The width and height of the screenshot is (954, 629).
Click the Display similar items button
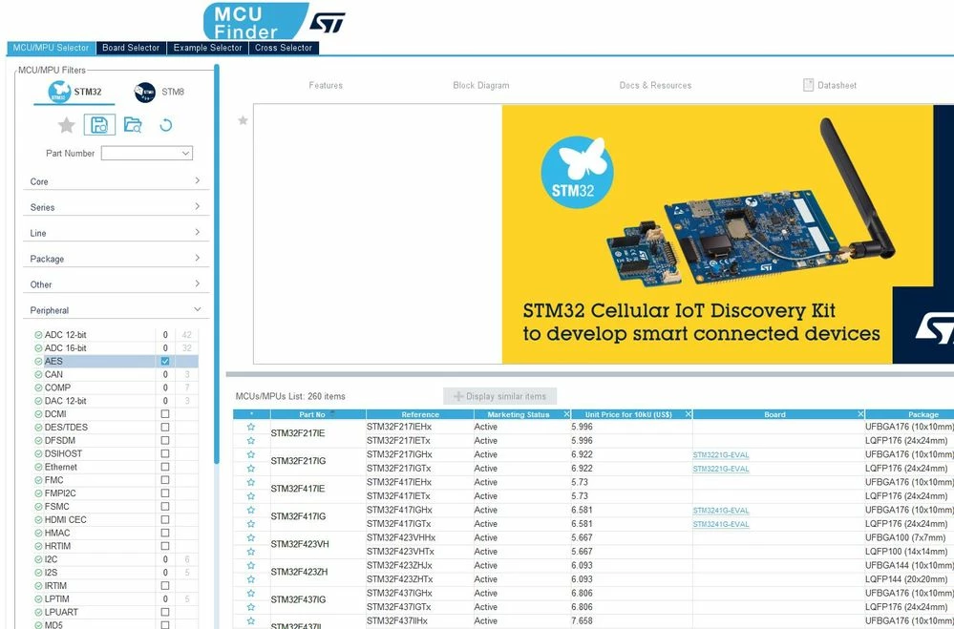(x=500, y=396)
